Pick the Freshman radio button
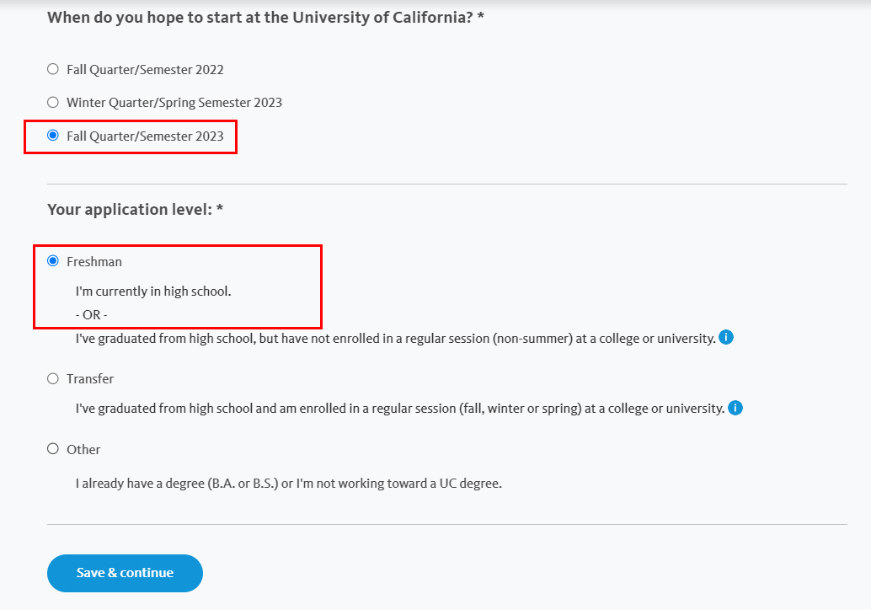Viewport: 871px width, 610px height. (x=53, y=261)
